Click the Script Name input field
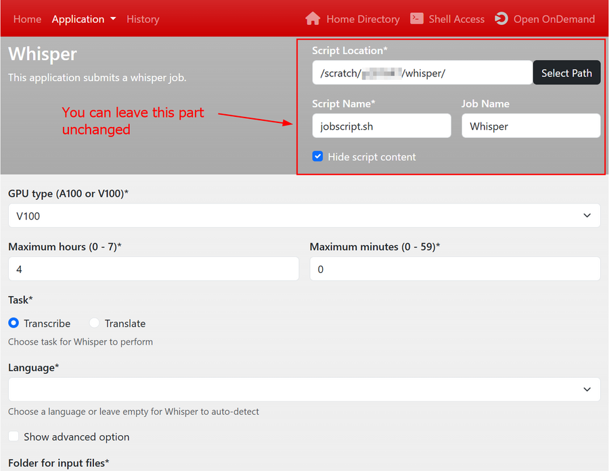609x471 pixels. coord(381,126)
